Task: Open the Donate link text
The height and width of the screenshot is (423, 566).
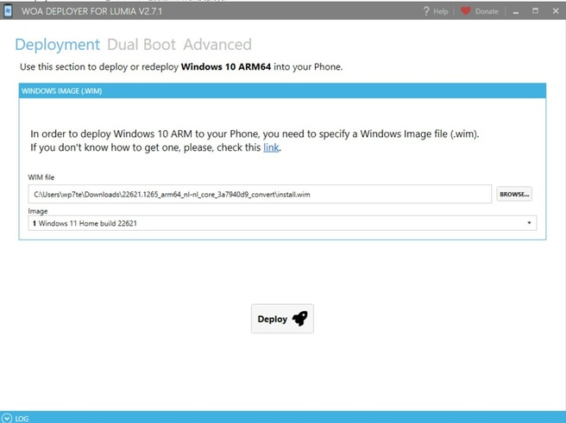Action: tap(487, 11)
